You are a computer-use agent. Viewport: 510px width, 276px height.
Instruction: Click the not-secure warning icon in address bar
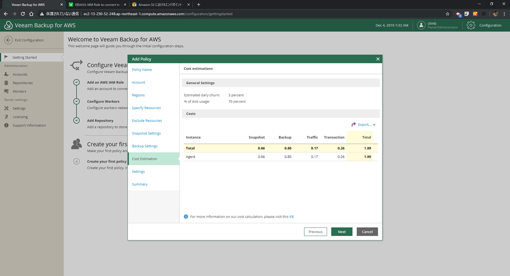coord(42,14)
